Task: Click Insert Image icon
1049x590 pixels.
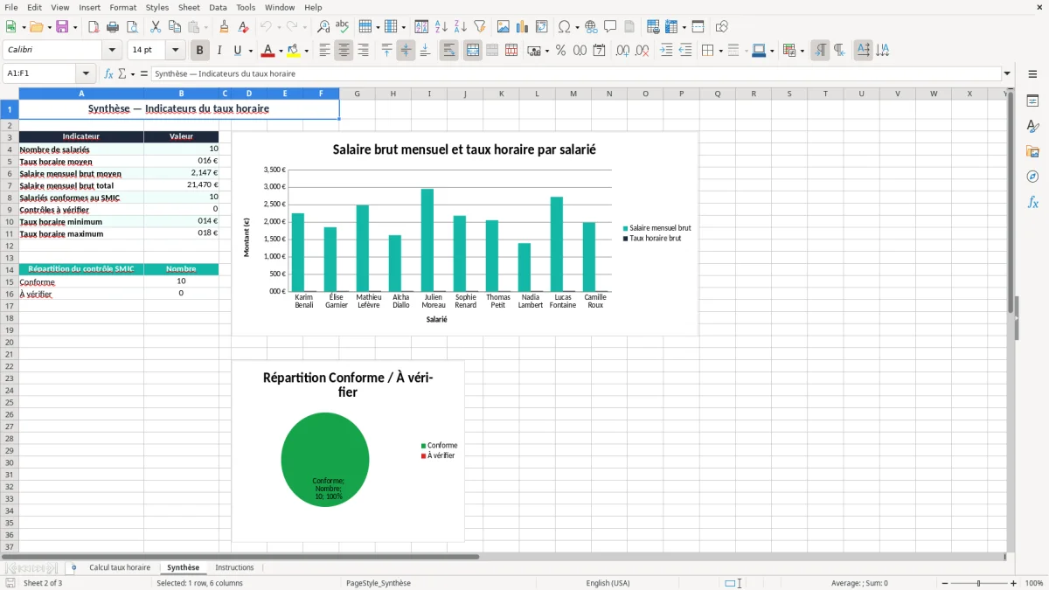Action: (504, 27)
